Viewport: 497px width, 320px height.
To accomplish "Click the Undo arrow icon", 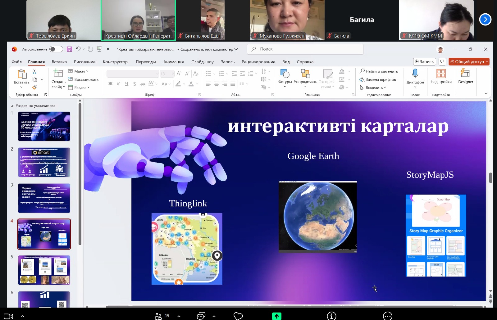I will [x=78, y=49].
